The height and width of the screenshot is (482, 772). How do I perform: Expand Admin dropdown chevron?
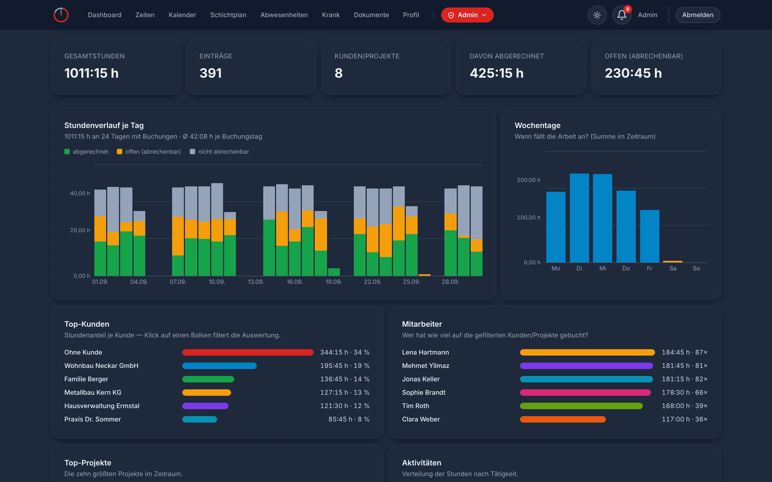[x=484, y=15]
